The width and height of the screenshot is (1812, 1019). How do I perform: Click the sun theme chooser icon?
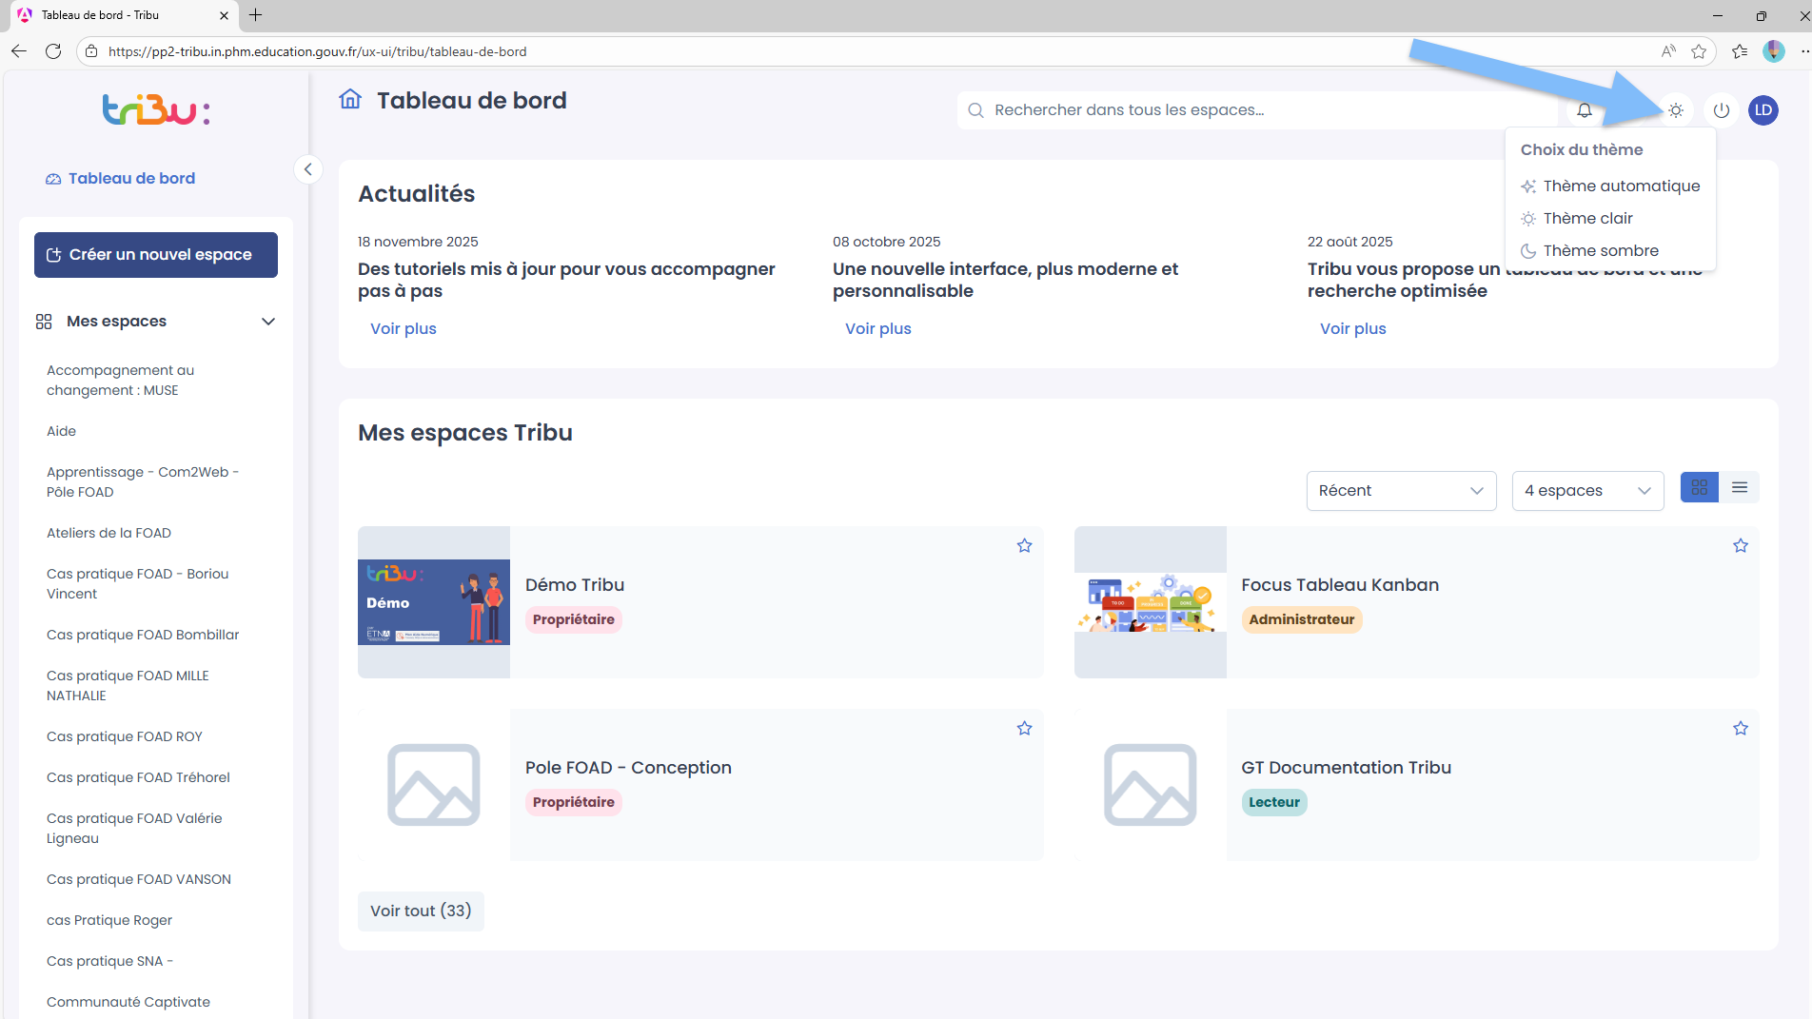pyautogui.click(x=1676, y=110)
